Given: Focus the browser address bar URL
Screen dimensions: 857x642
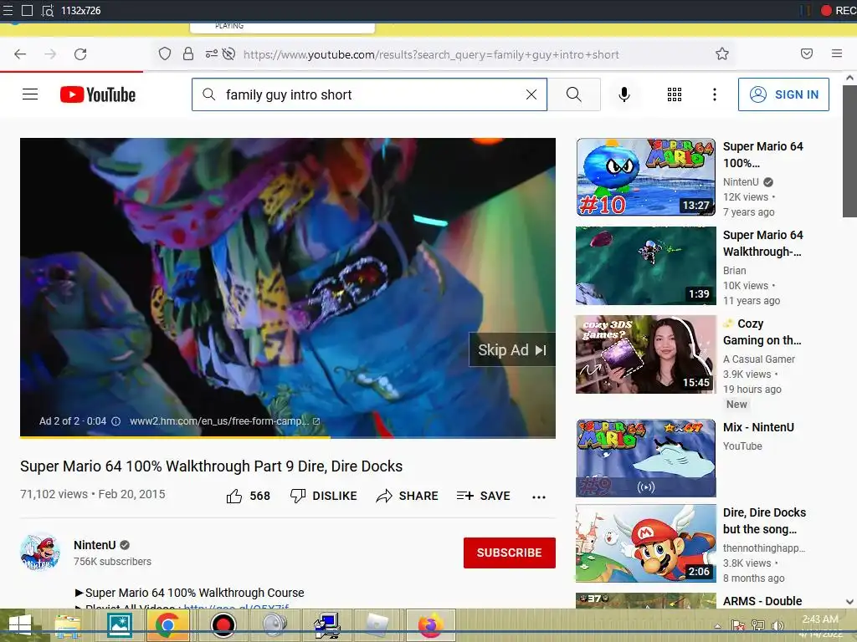Looking at the screenshot, I should pos(431,54).
